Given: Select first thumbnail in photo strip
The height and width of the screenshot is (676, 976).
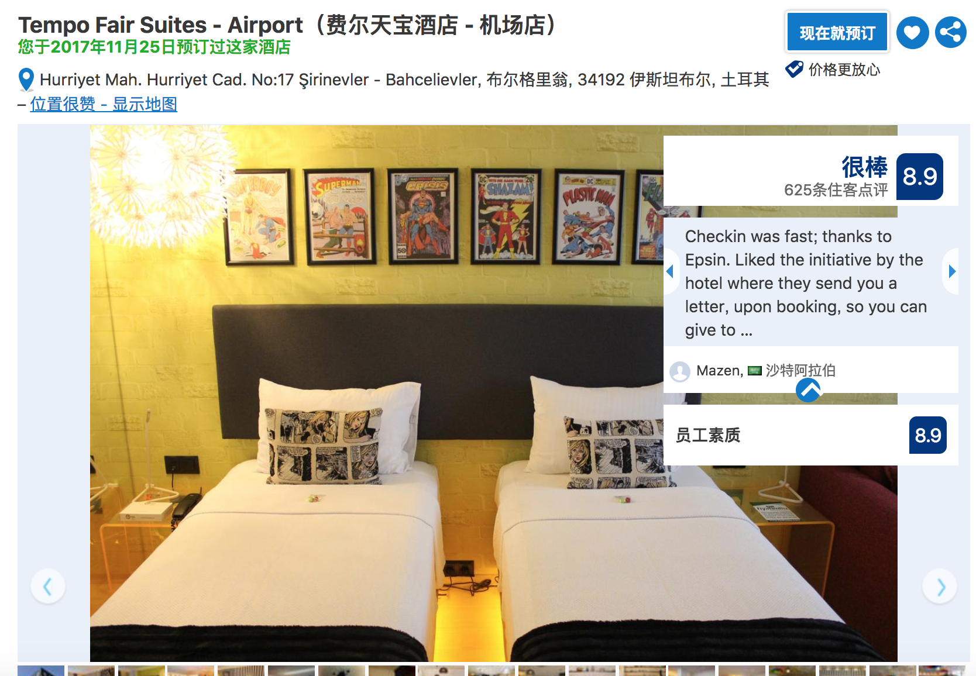Looking at the screenshot, I should coord(41,671).
